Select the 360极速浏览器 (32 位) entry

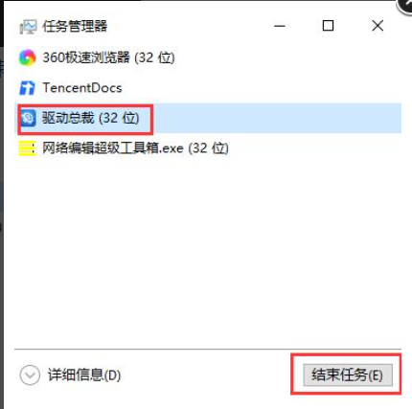pyautogui.click(x=208, y=57)
